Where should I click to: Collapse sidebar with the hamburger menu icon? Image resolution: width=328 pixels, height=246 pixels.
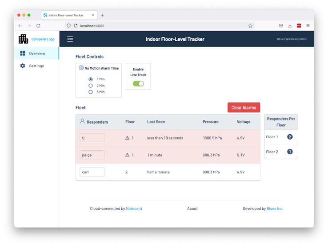coord(70,39)
